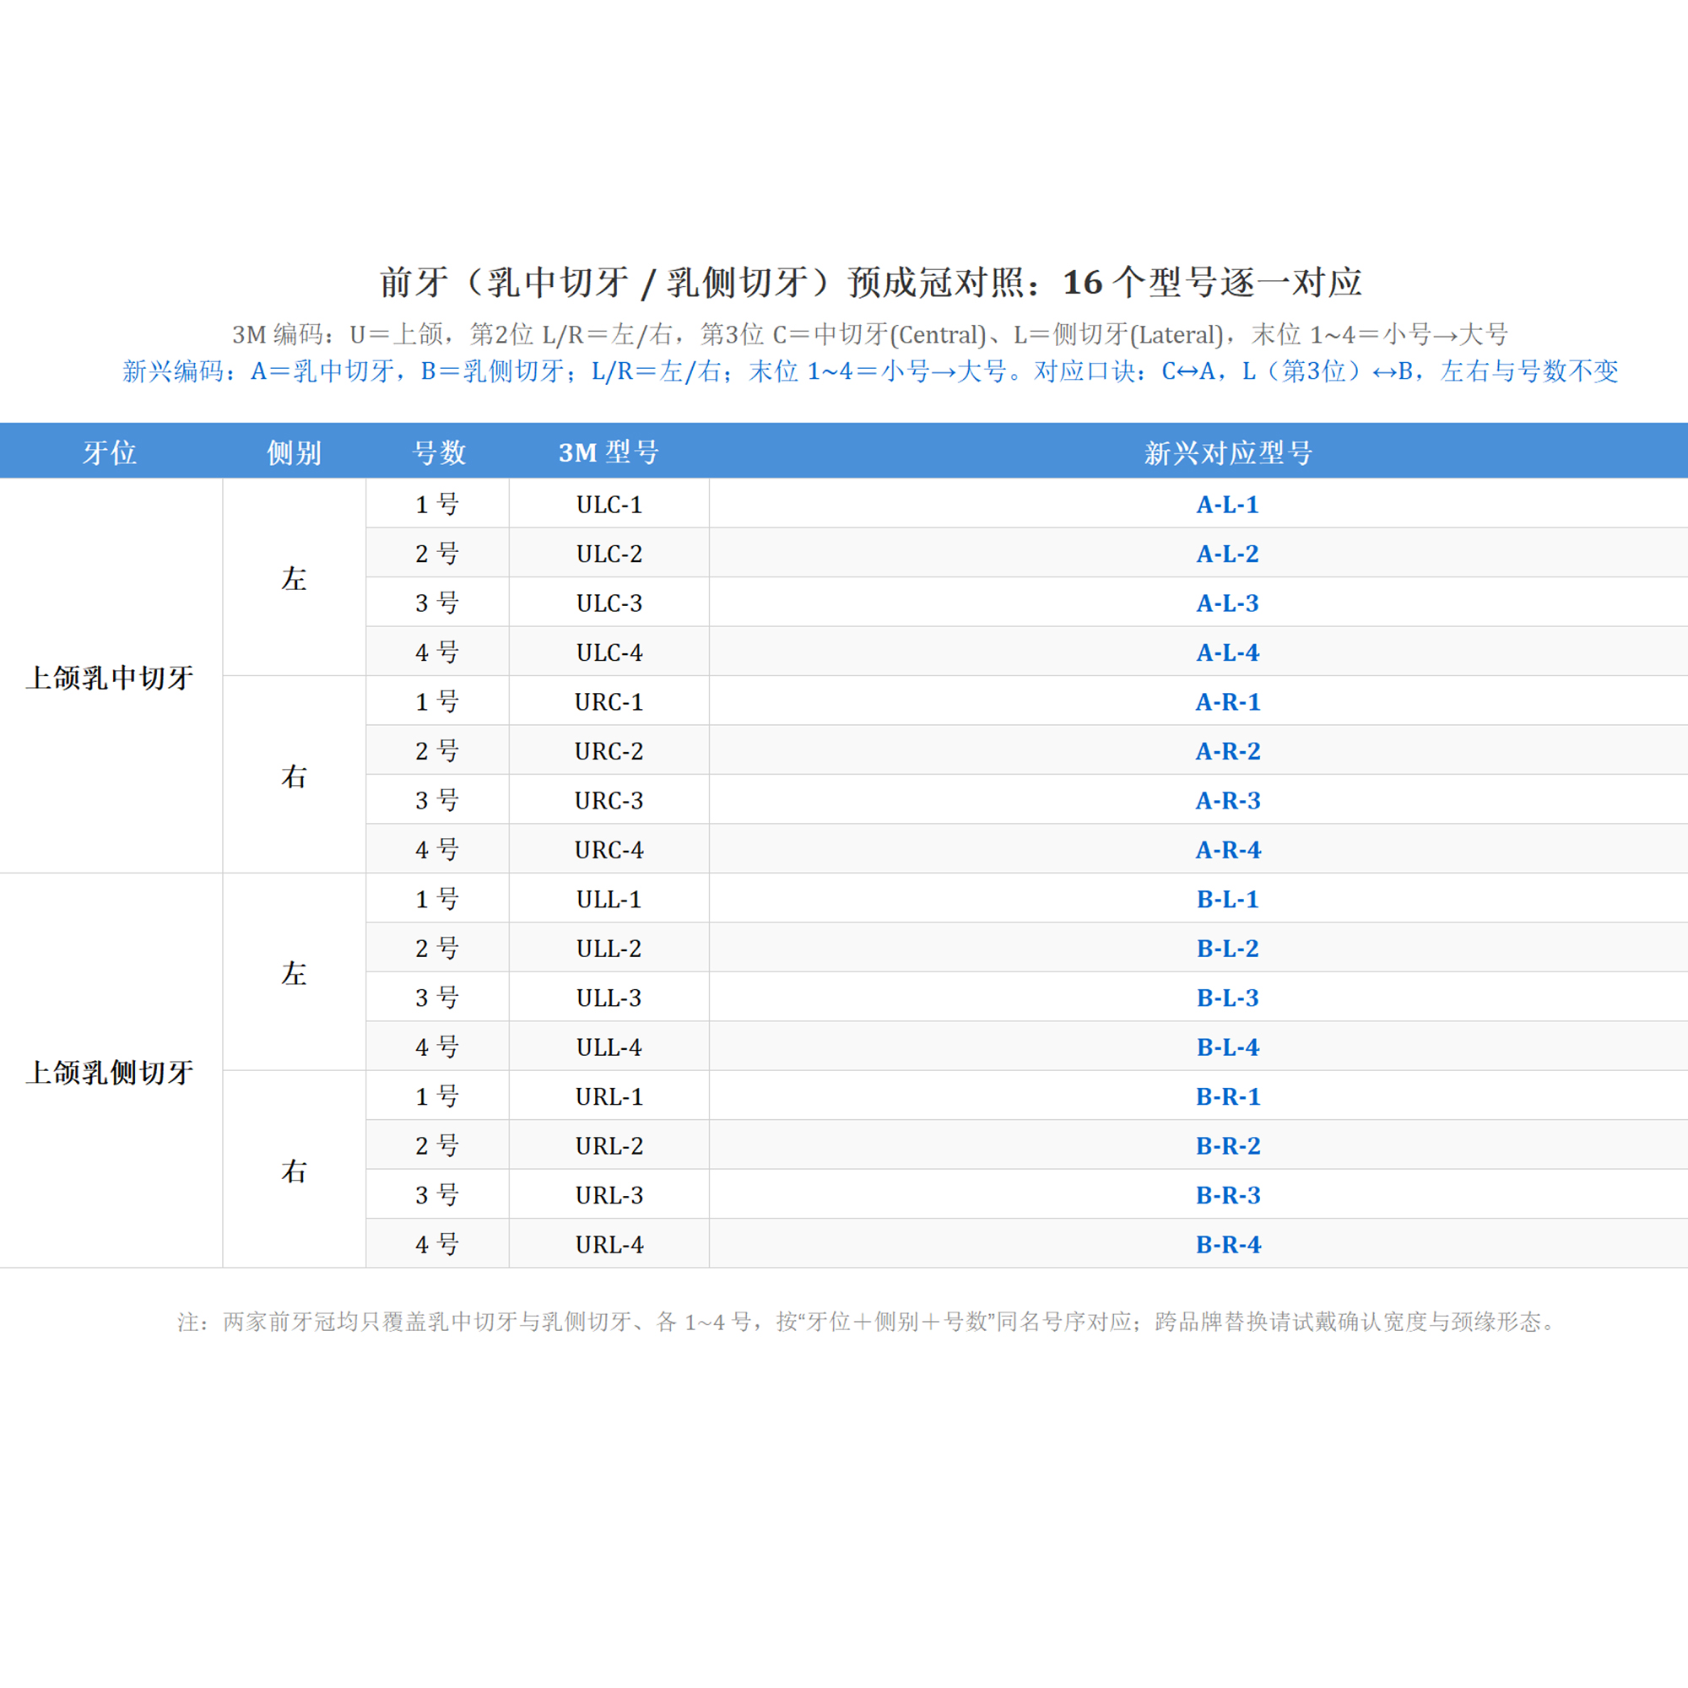Screen dimensions: 1688x1688
Task: Click the A-R-3 model code
Action: (x=1227, y=800)
